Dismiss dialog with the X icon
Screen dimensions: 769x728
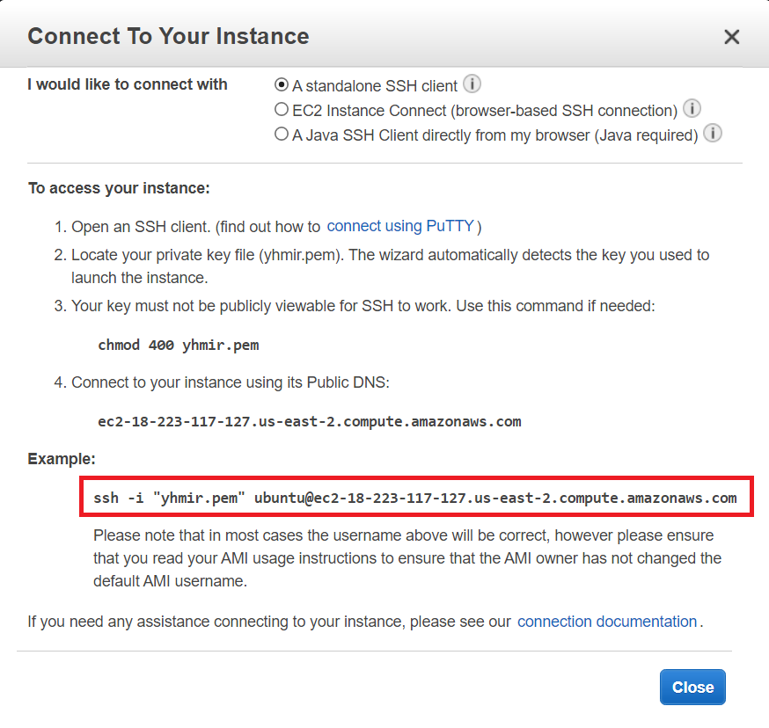point(731,37)
